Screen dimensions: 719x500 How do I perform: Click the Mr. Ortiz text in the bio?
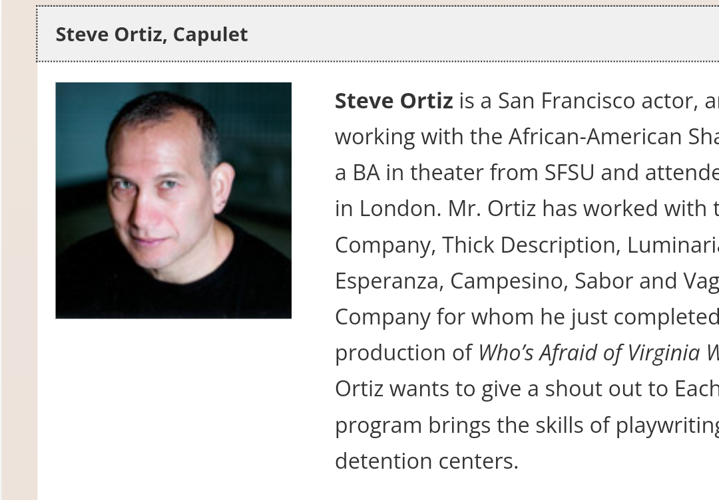491,209
